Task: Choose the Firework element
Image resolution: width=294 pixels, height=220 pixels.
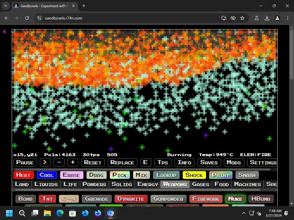Action: (x=206, y=199)
